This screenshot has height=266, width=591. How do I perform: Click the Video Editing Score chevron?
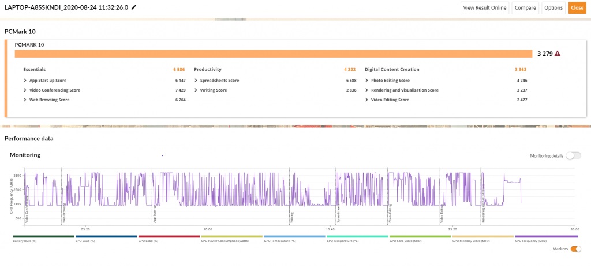tap(366, 100)
